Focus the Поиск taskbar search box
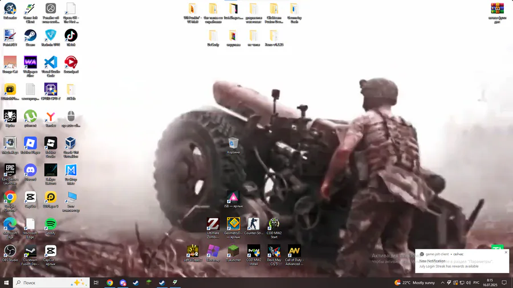513x288 pixels. tap(51, 282)
